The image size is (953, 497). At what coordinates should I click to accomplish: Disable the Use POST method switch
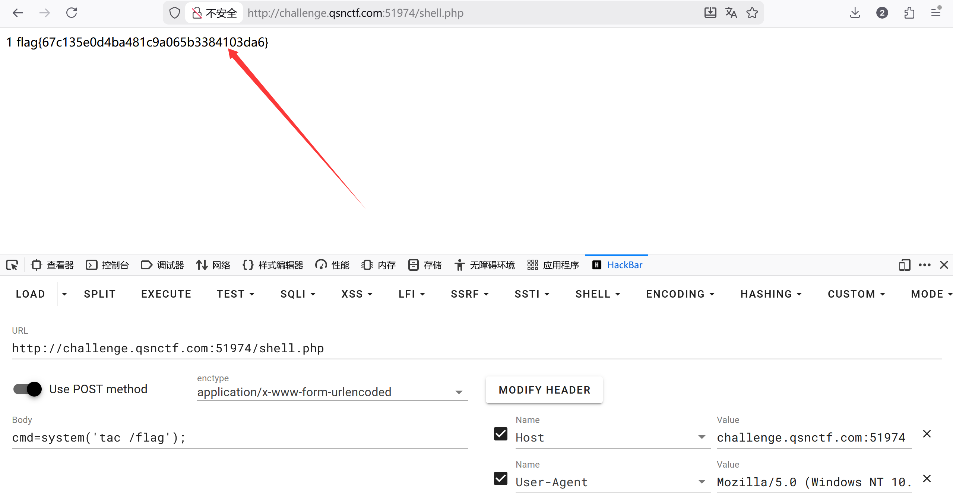tap(28, 389)
